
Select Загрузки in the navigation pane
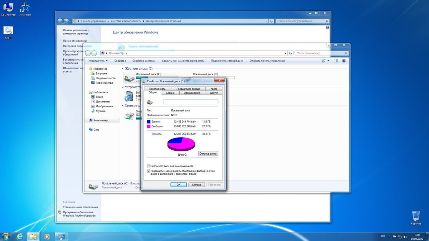click(x=99, y=73)
